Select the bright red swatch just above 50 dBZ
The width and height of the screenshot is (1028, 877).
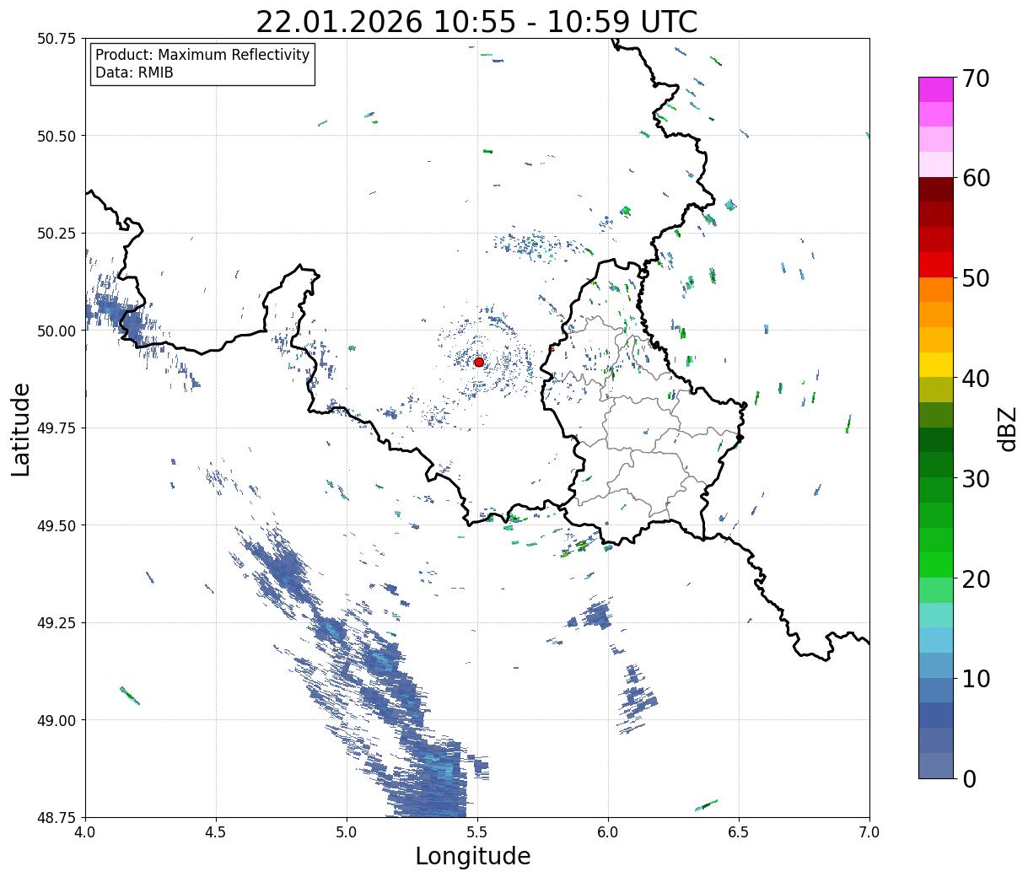(x=936, y=265)
